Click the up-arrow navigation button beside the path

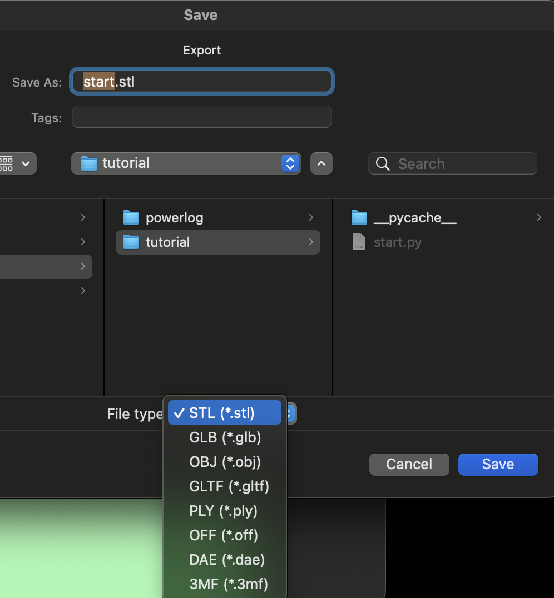321,163
